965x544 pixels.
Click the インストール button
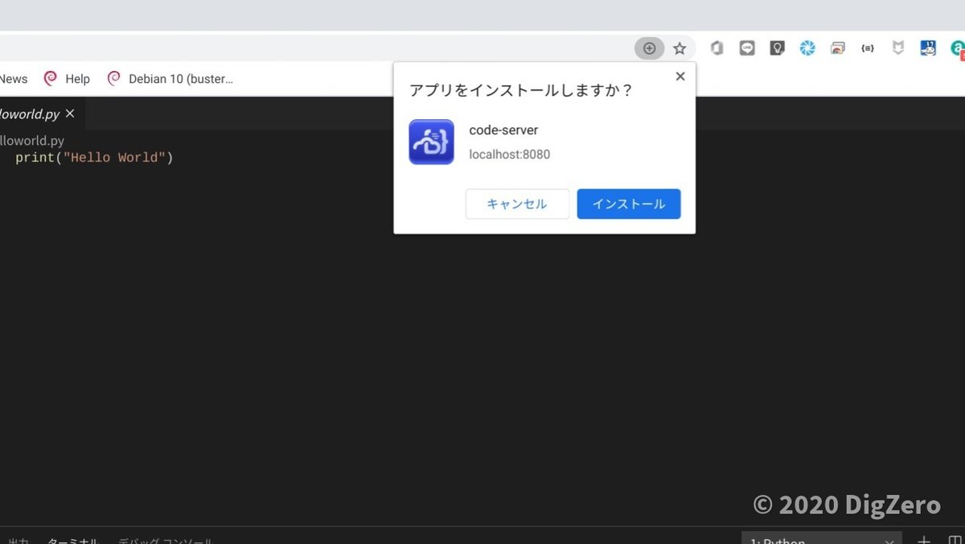(x=628, y=204)
